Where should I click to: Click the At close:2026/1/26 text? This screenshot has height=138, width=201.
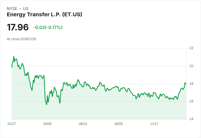[x=21, y=39]
